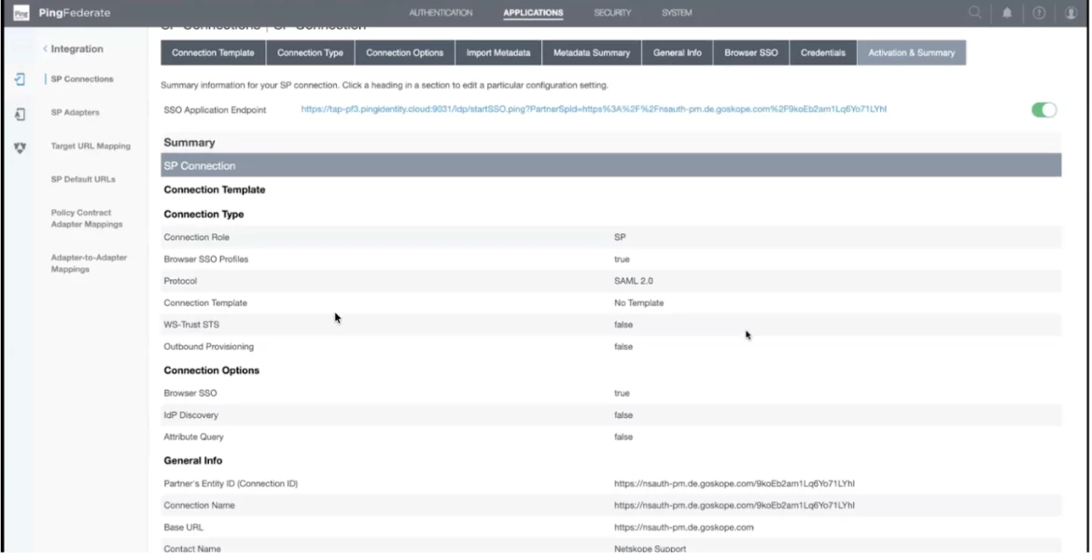
Task: Switch to General Info tab
Action: tap(678, 53)
